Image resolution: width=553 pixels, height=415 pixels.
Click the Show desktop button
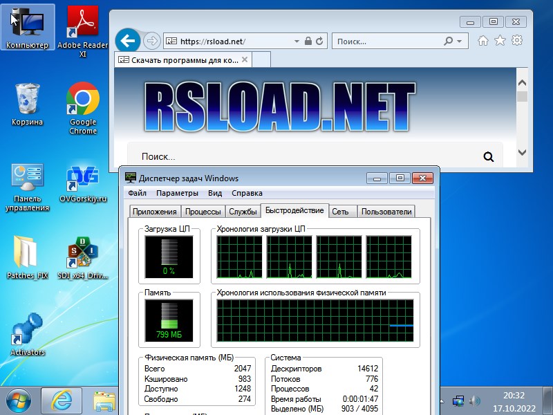pos(548,401)
